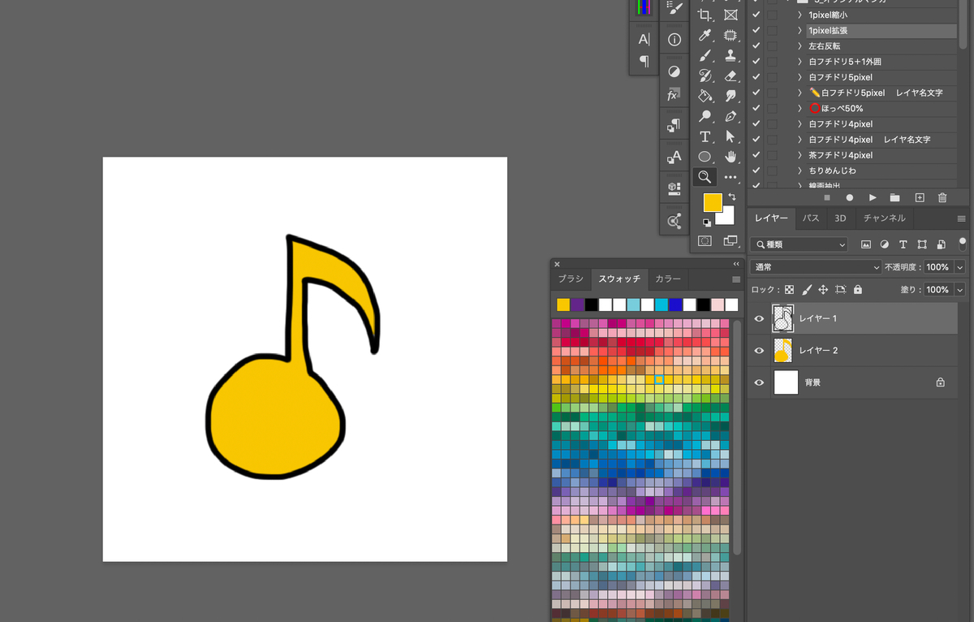Viewport: 974px width, 622px height.
Task: Select the Zoom magnifier tool
Action: pos(705,176)
